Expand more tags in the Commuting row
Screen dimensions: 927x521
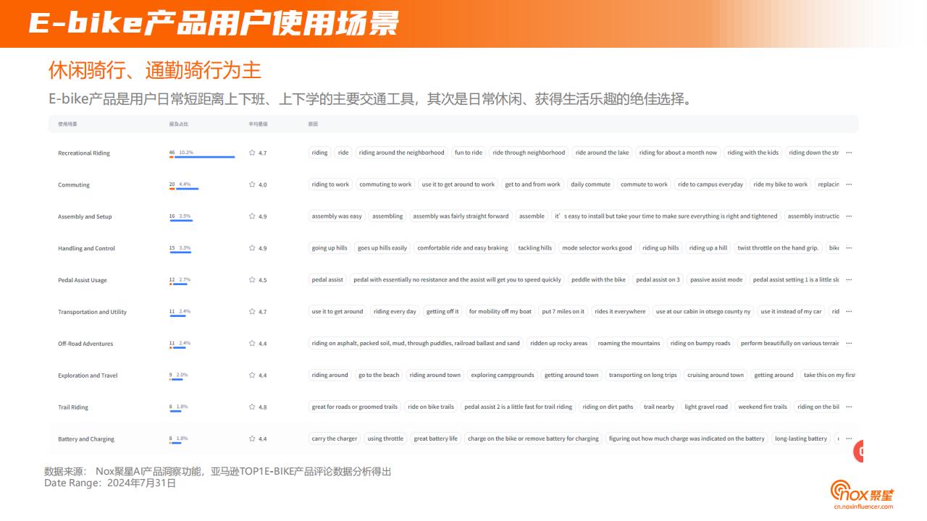pyautogui.click(x=849, y=185)
